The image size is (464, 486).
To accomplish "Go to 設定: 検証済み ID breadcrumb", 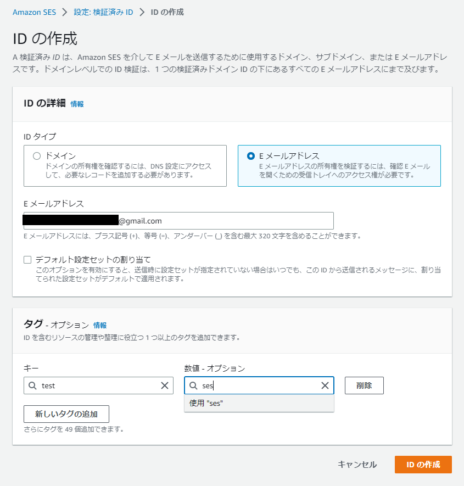I will coord(103,12).
